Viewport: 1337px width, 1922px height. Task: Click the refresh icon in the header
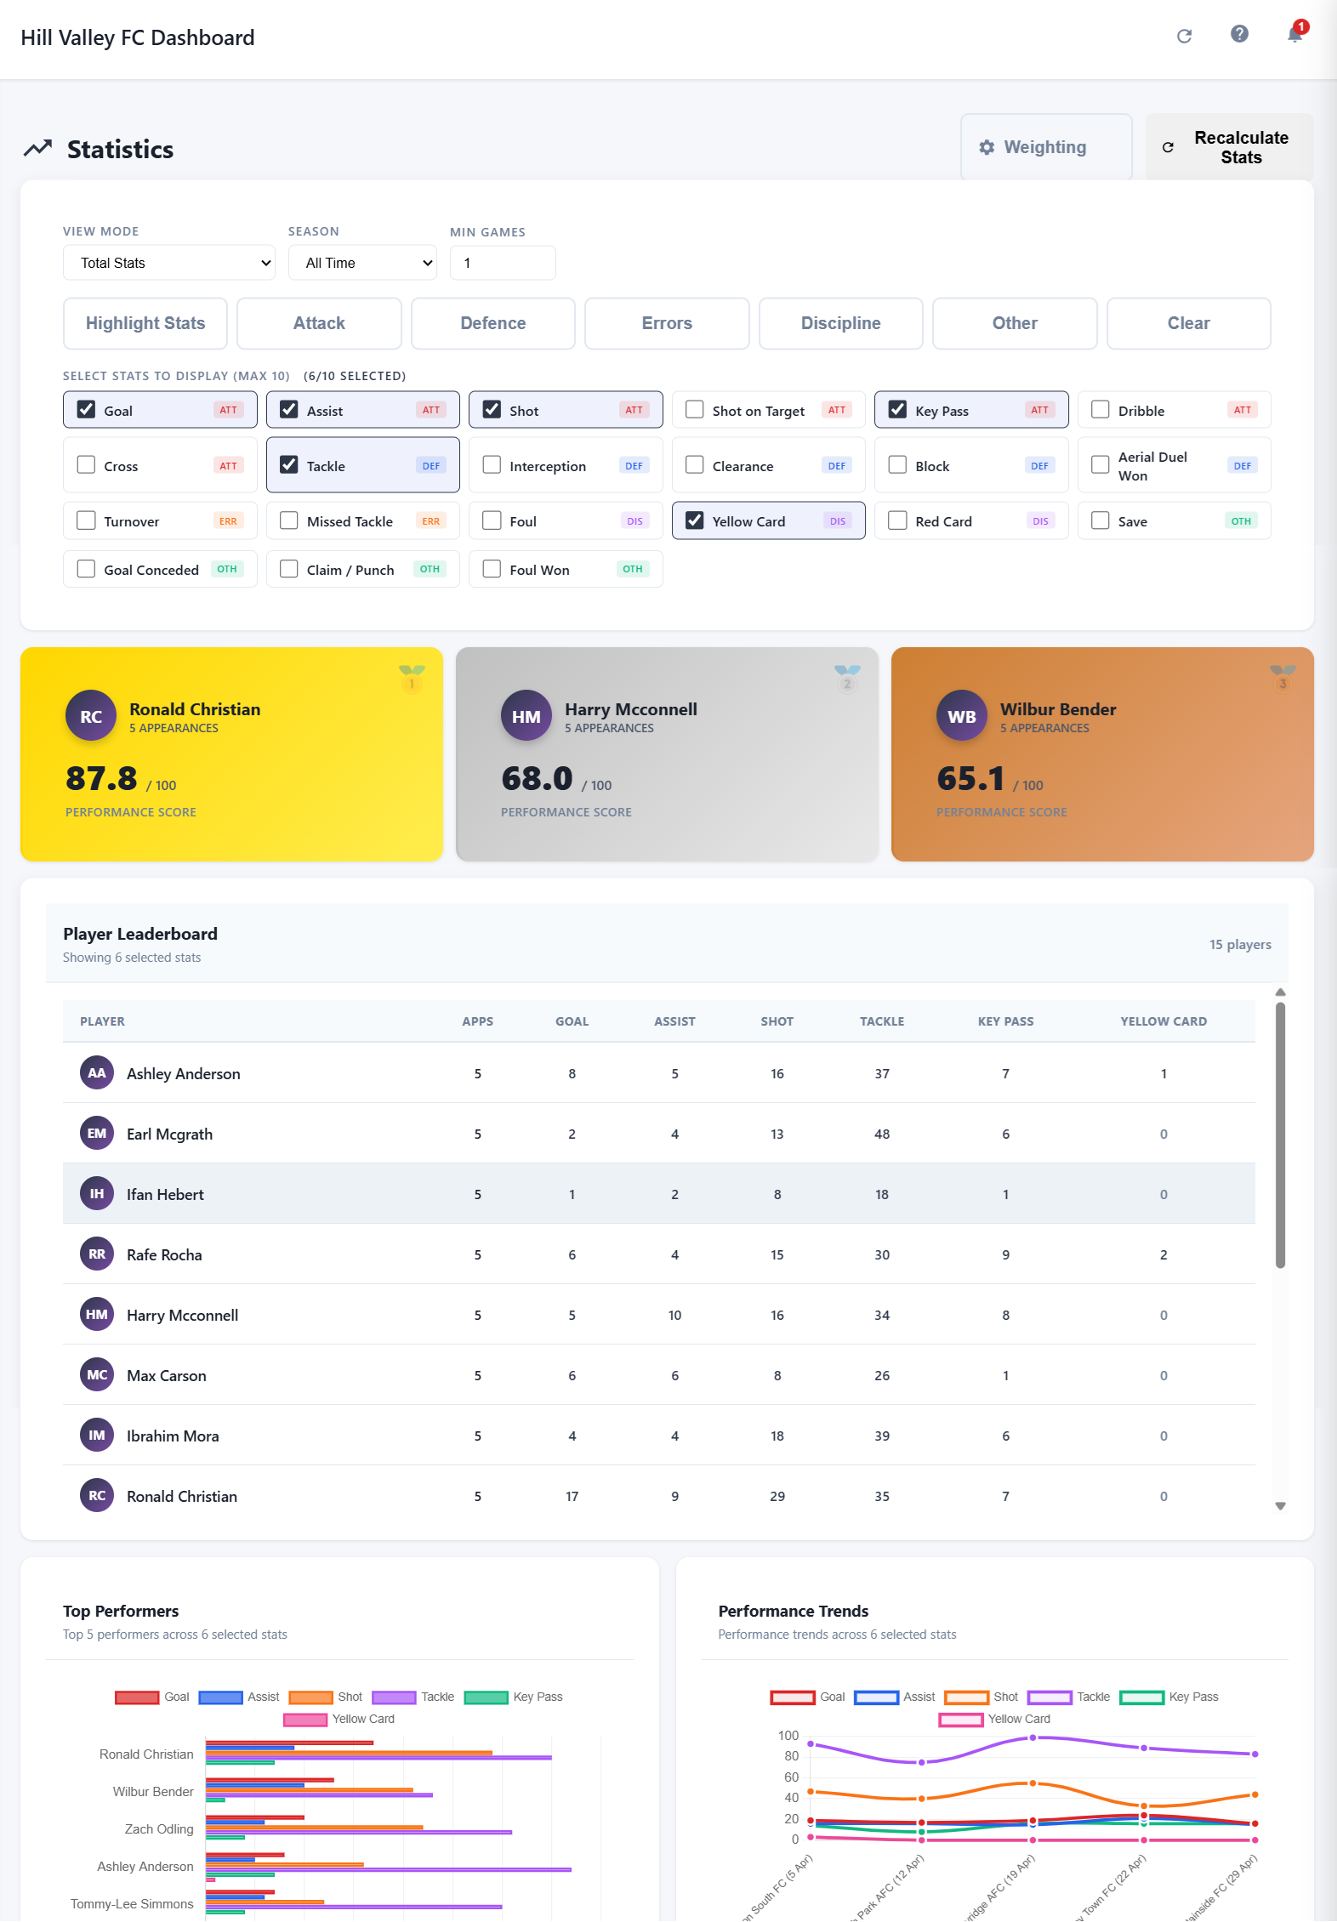pos(1184,36)
